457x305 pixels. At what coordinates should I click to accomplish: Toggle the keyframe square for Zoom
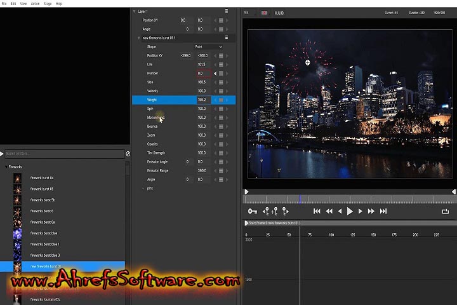pos(221,135)
